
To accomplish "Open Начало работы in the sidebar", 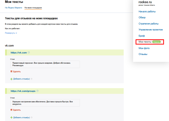I will [x=147, y=12].
